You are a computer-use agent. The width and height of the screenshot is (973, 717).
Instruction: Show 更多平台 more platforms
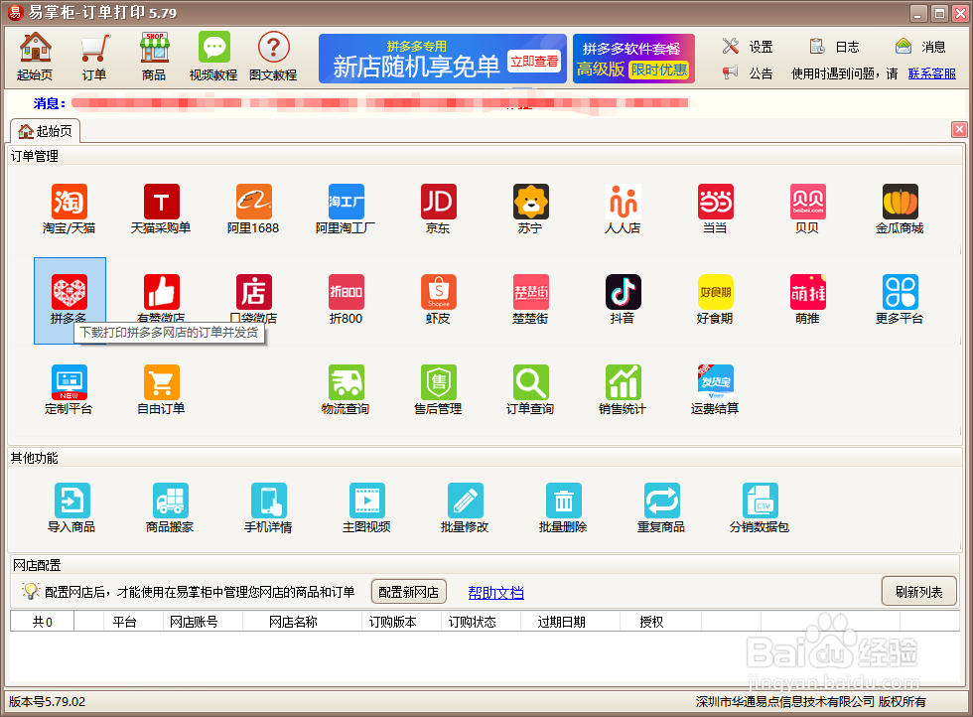tap(900, 299)
